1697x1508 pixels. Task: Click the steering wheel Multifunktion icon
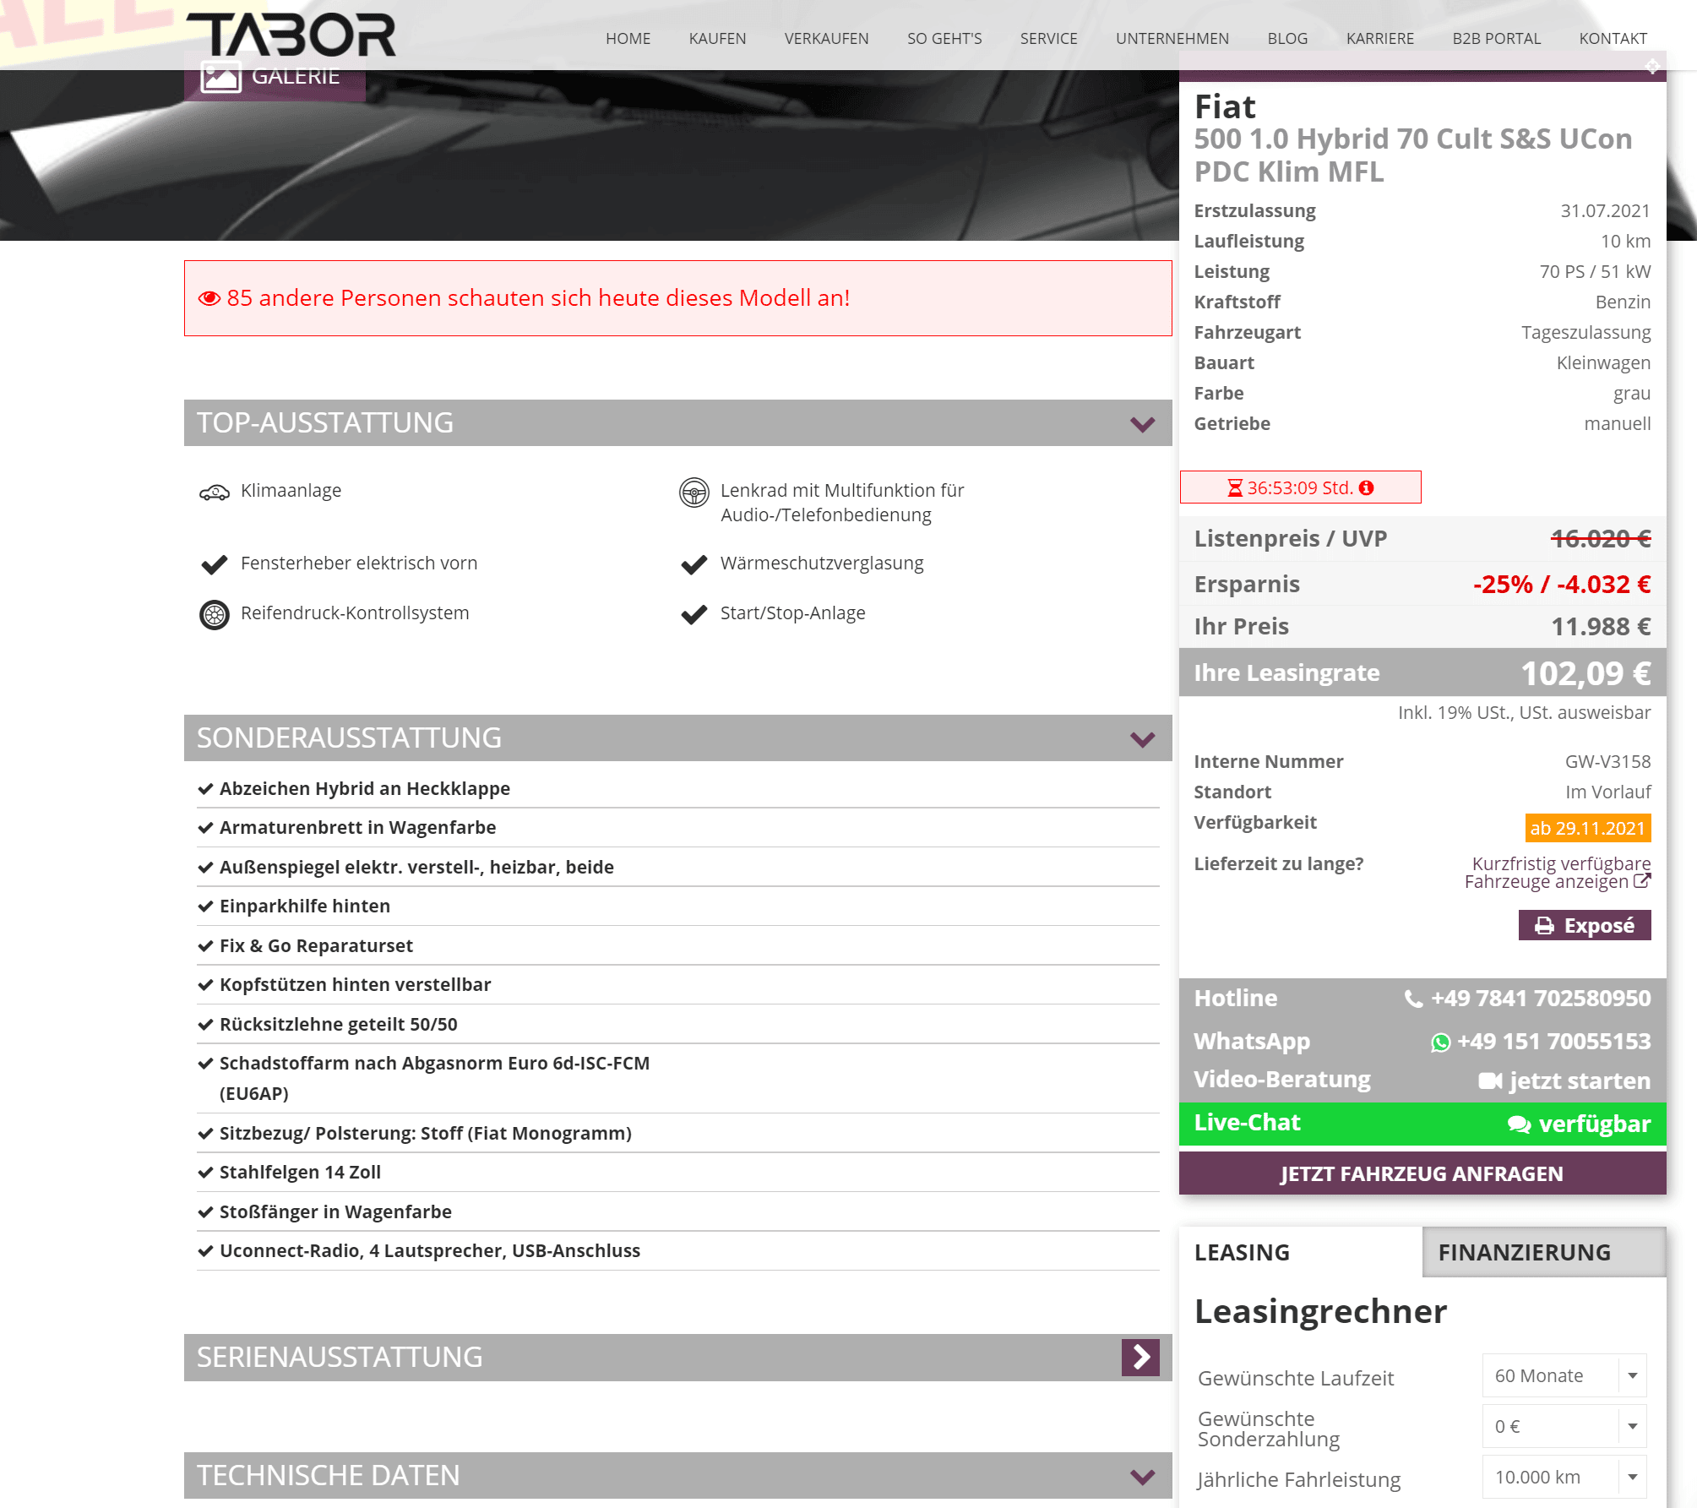pyautogui.click(x=694, y=493)
